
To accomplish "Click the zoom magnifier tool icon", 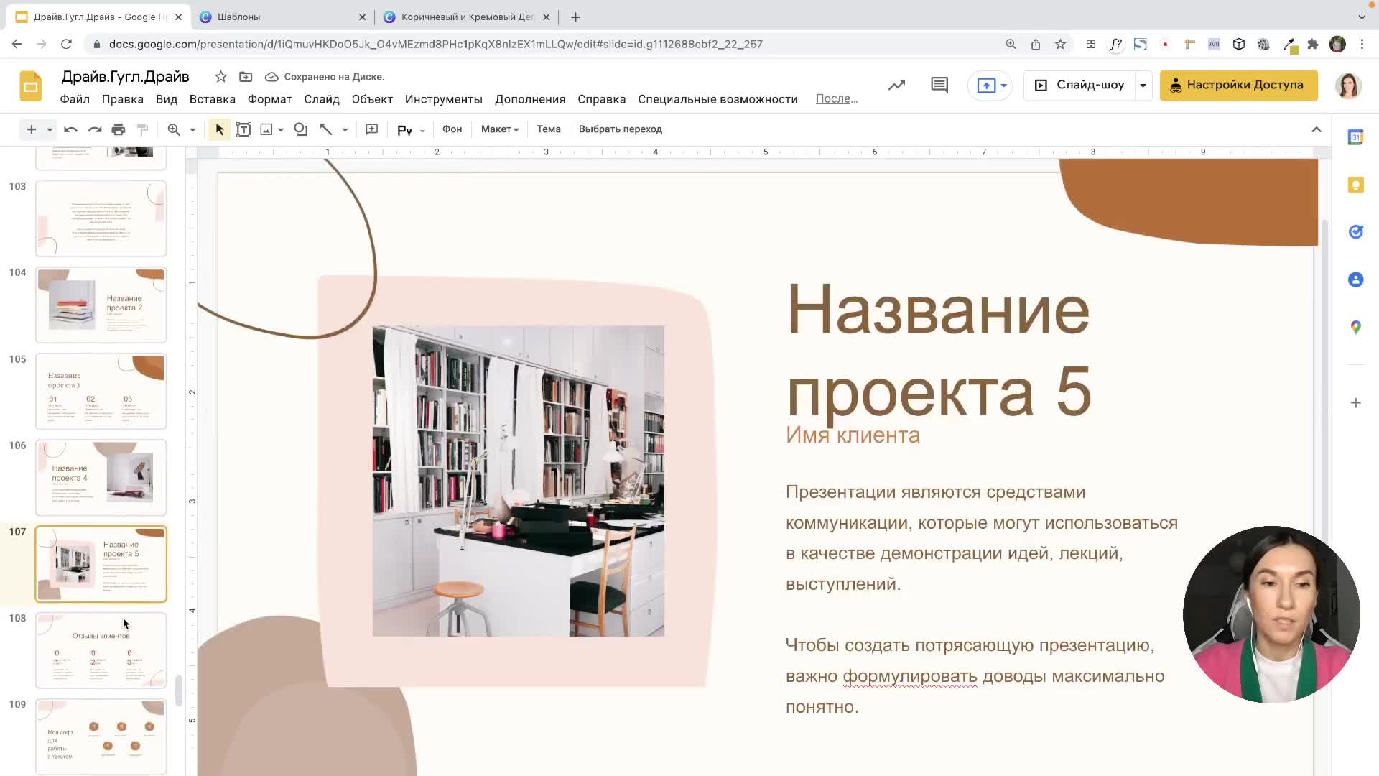I will (x=174, y=129).
